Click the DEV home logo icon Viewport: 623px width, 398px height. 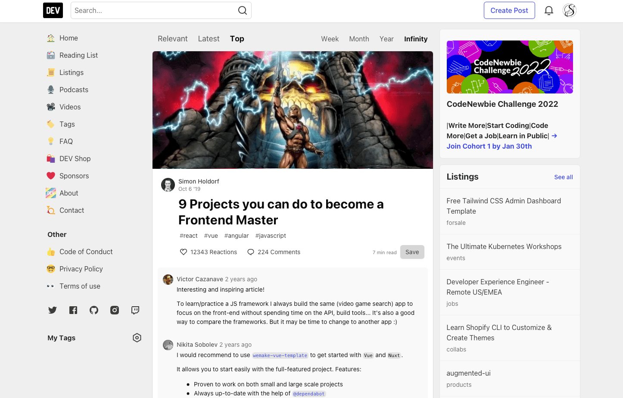click(x=53, y=10)
